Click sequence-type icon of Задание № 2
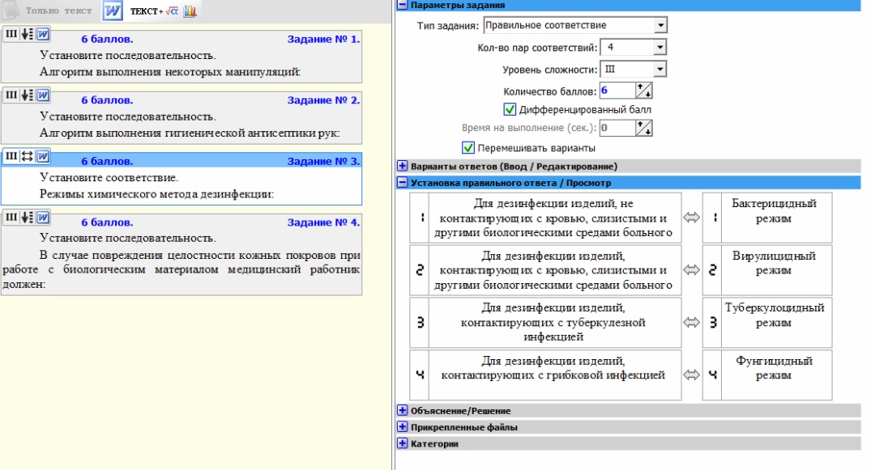The height and width of the screenshot is (470, 871). coord(27,95)
